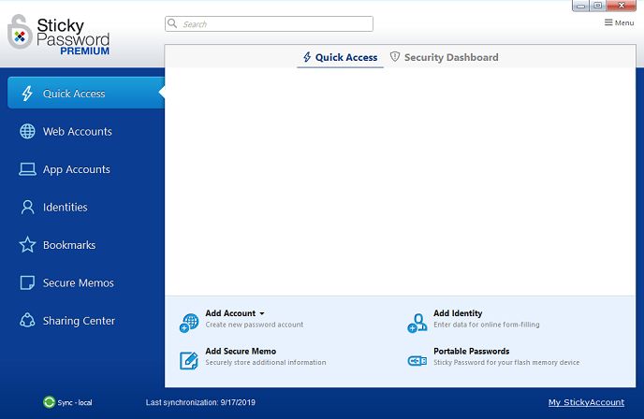Click the Portable Passwords USB icon

pyautogui.click(x=417, y=361)
